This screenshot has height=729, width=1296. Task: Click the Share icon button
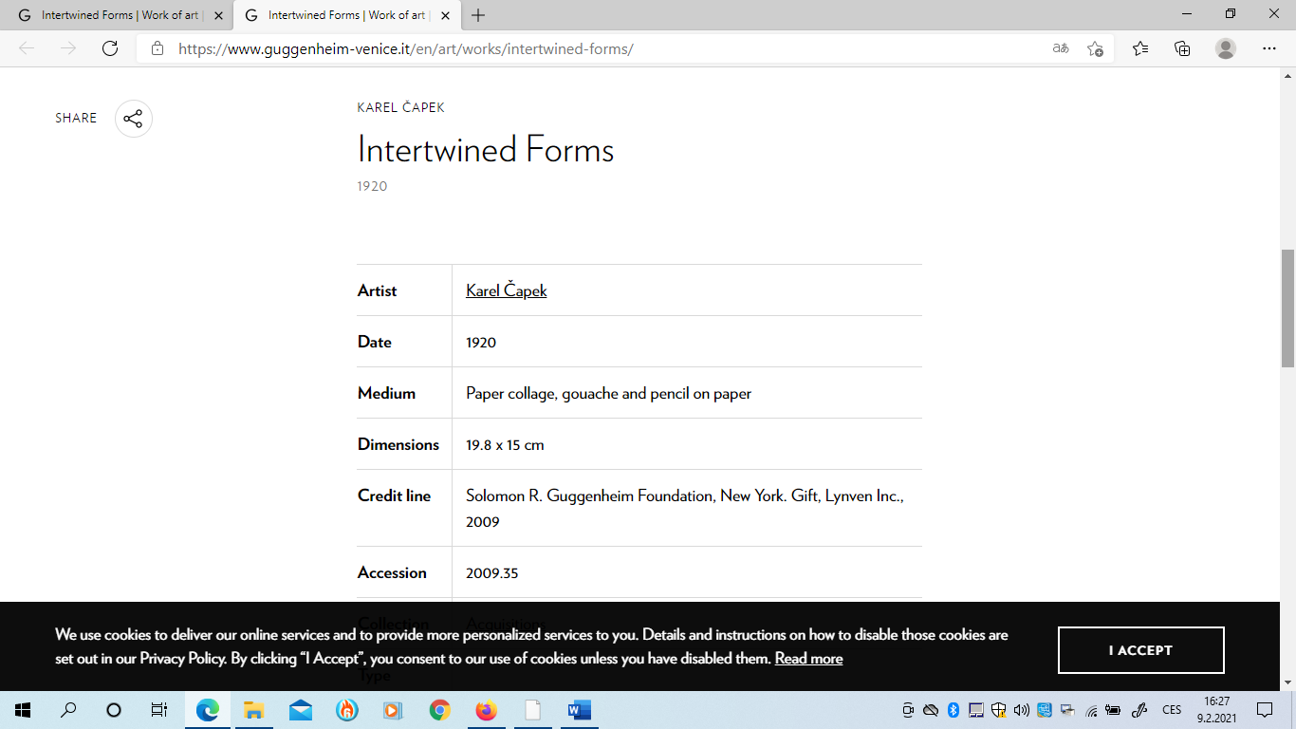133,119
